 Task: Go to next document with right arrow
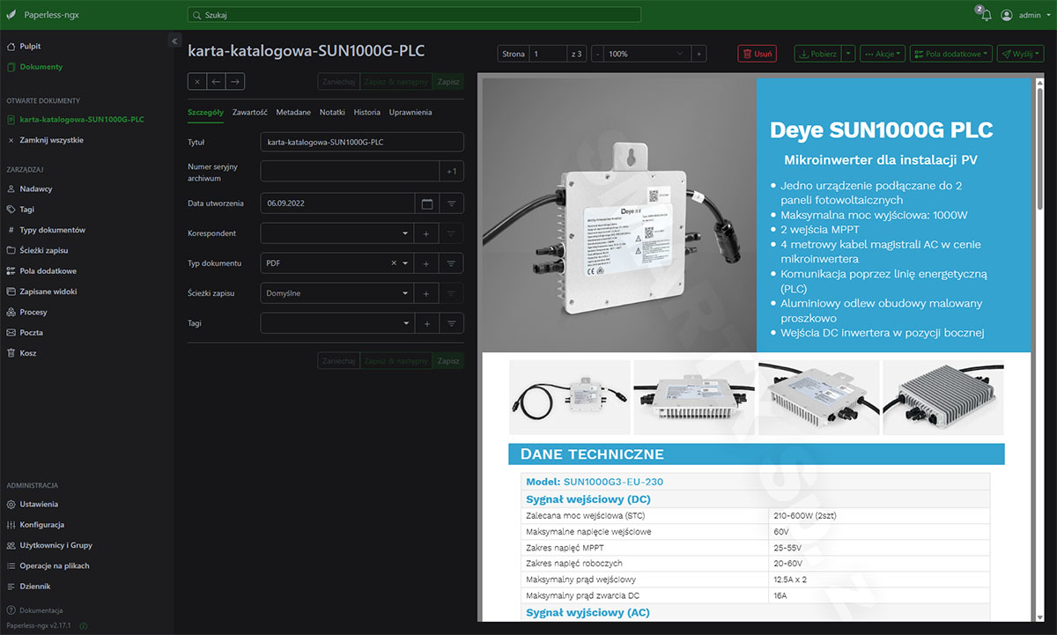[234, 82]
